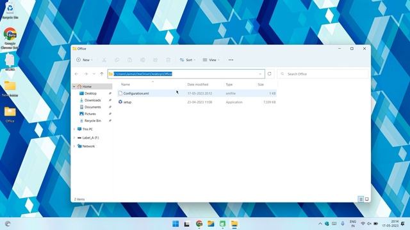Go forward with the right arrow
The width and height of the screenshot is (410, 230).
[x=86, y=74]
